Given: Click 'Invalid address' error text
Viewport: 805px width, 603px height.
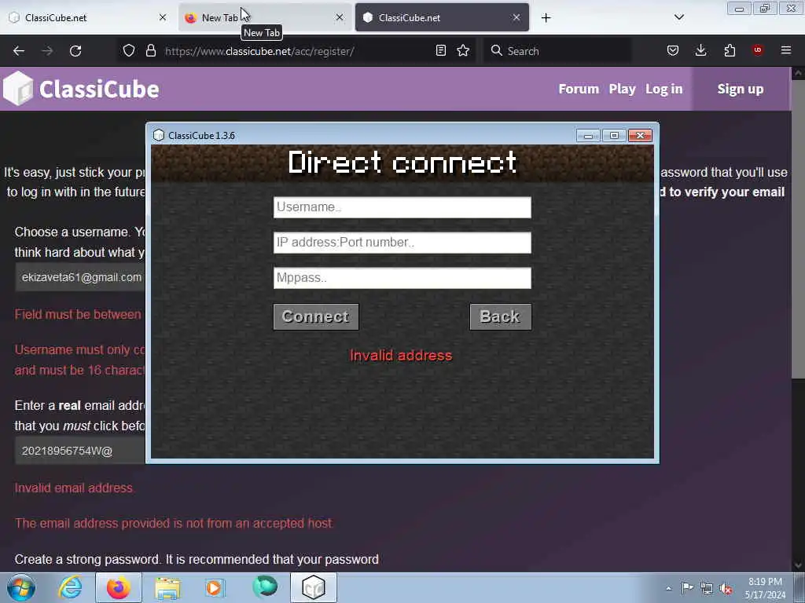Looking at the screenshot, I should pos(401,356).
